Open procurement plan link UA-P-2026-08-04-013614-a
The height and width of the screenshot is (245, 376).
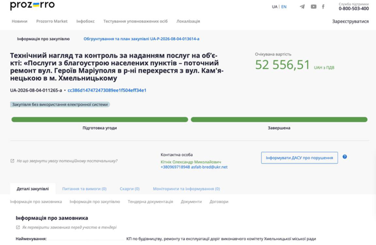click(x=141, y=39)
